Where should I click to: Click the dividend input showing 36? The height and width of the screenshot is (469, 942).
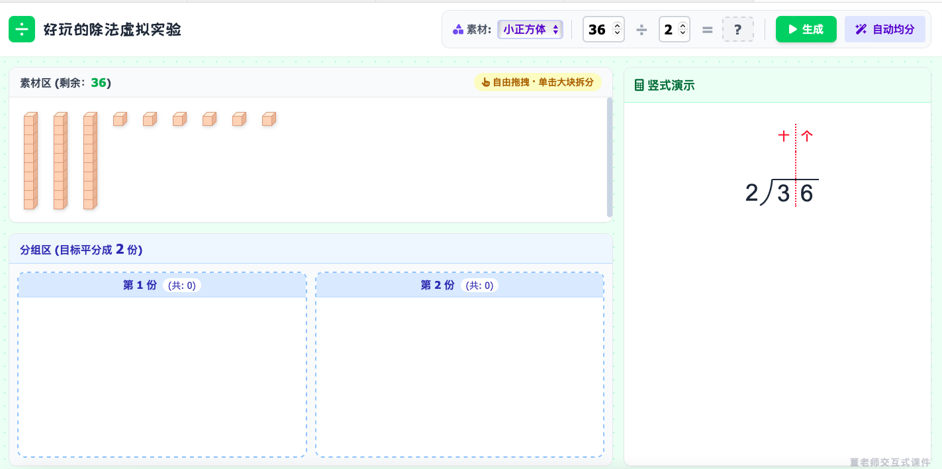click(603, 29)
